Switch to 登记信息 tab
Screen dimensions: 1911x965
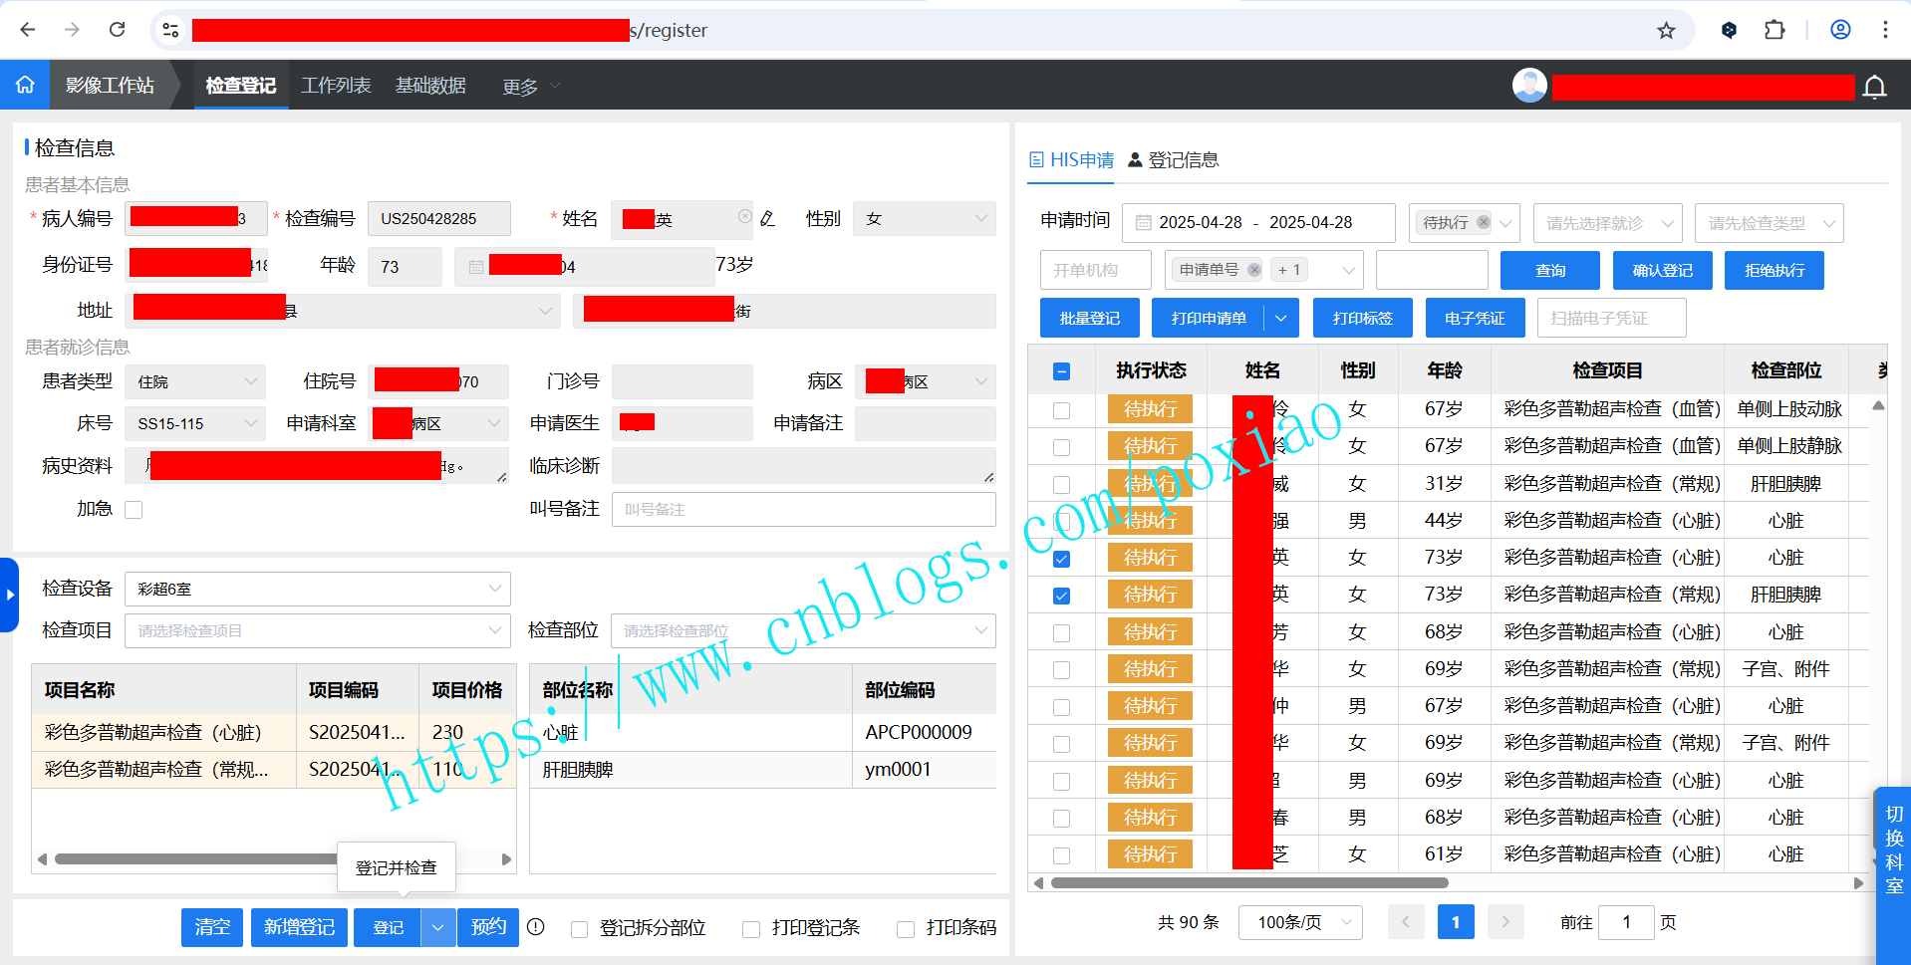pyautogui.click(x=1173, y=159)
